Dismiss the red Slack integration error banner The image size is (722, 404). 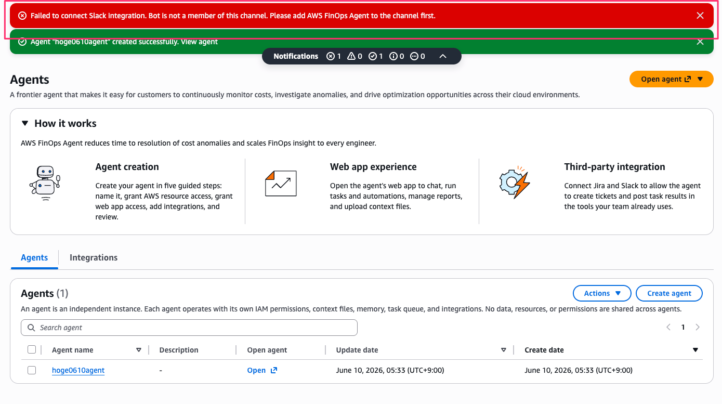700,16
